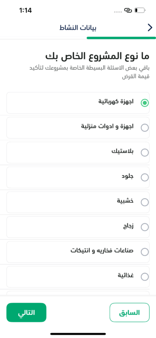The image size is (156, 338).
Task: Tap the السابق previous button
Action: tap(129, 313)
